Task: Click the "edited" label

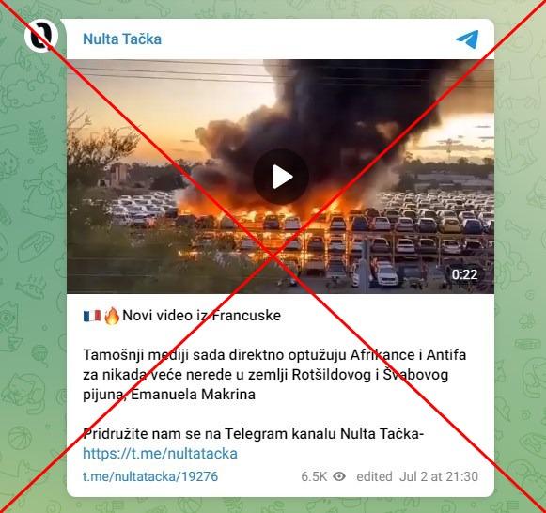Action: click(374, 476)
